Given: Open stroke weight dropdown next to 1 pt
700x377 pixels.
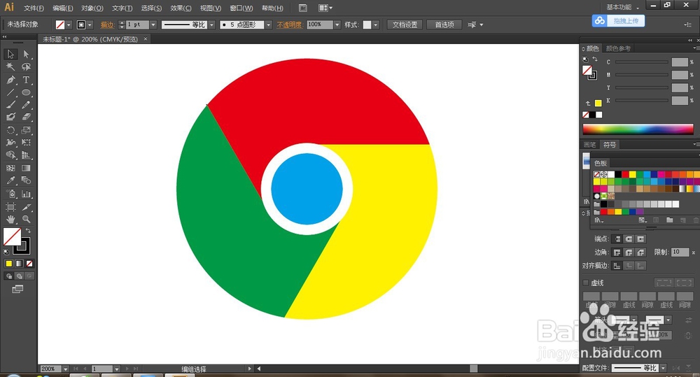Looking at the screenshot, I should [x=153, y=25].
